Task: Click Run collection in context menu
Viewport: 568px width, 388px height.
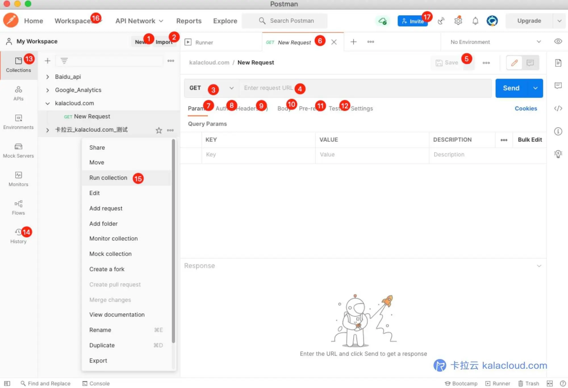Action: [108, 177]
